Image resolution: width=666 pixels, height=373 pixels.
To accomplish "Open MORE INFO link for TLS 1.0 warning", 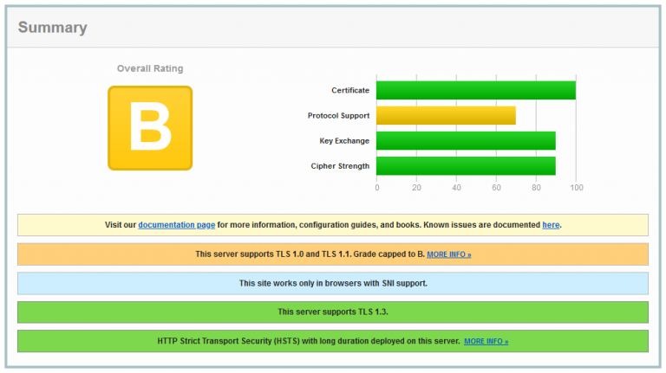I will pyautogui.click(x=449, y=254).
